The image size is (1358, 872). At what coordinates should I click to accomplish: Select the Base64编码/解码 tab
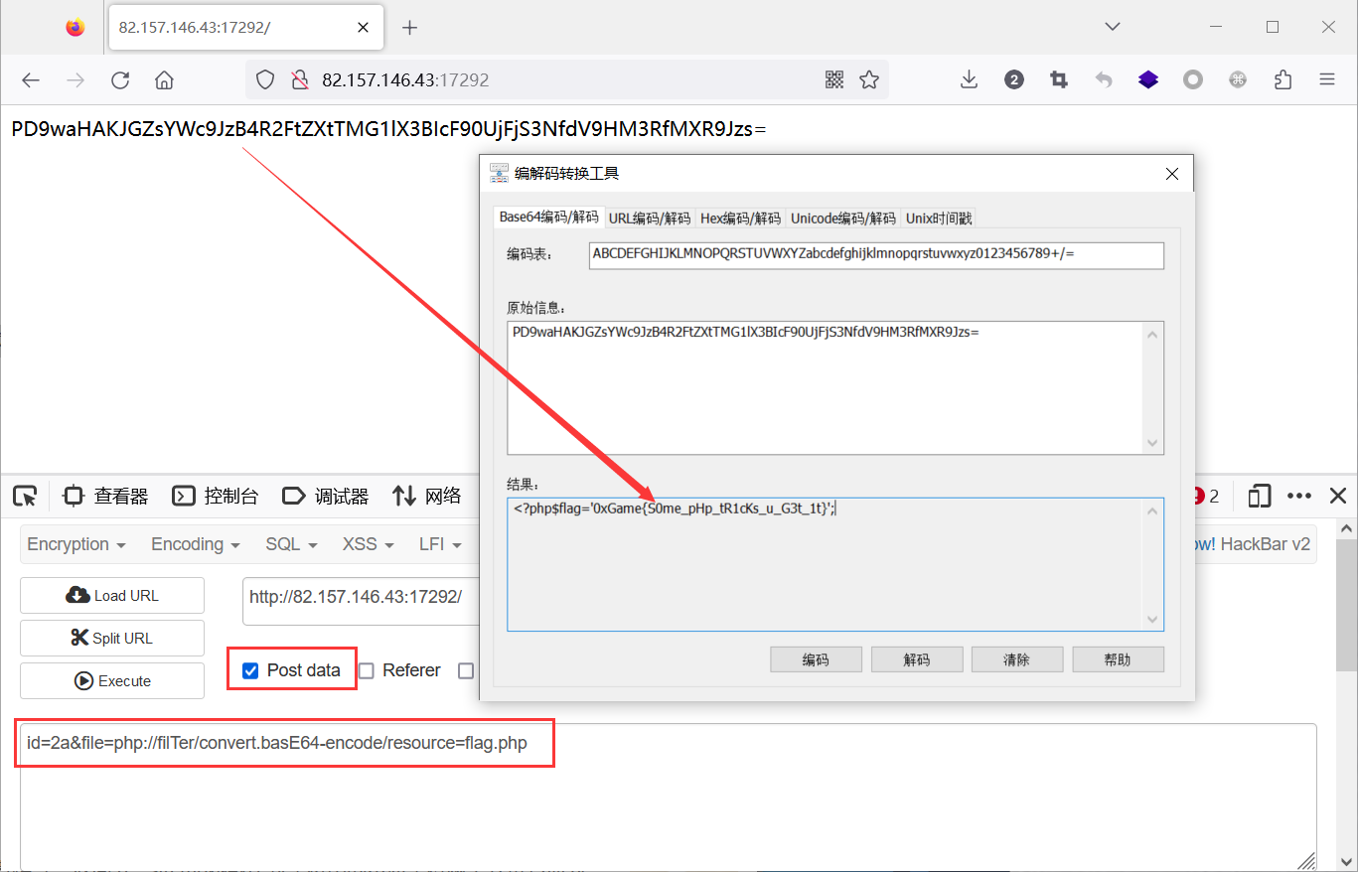[549, 217]
